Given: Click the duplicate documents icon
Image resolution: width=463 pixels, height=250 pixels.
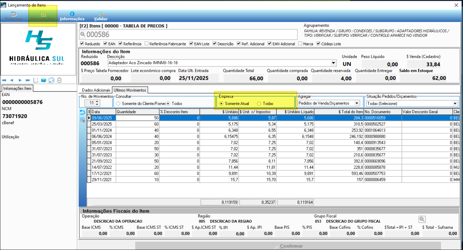Looking at the screenshot, I should click(52, 80).
